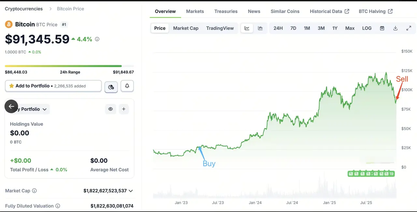The image size is (417, 212).
Task: Download chart data icon
Action: pyautogui.click(x=395, y=28)
